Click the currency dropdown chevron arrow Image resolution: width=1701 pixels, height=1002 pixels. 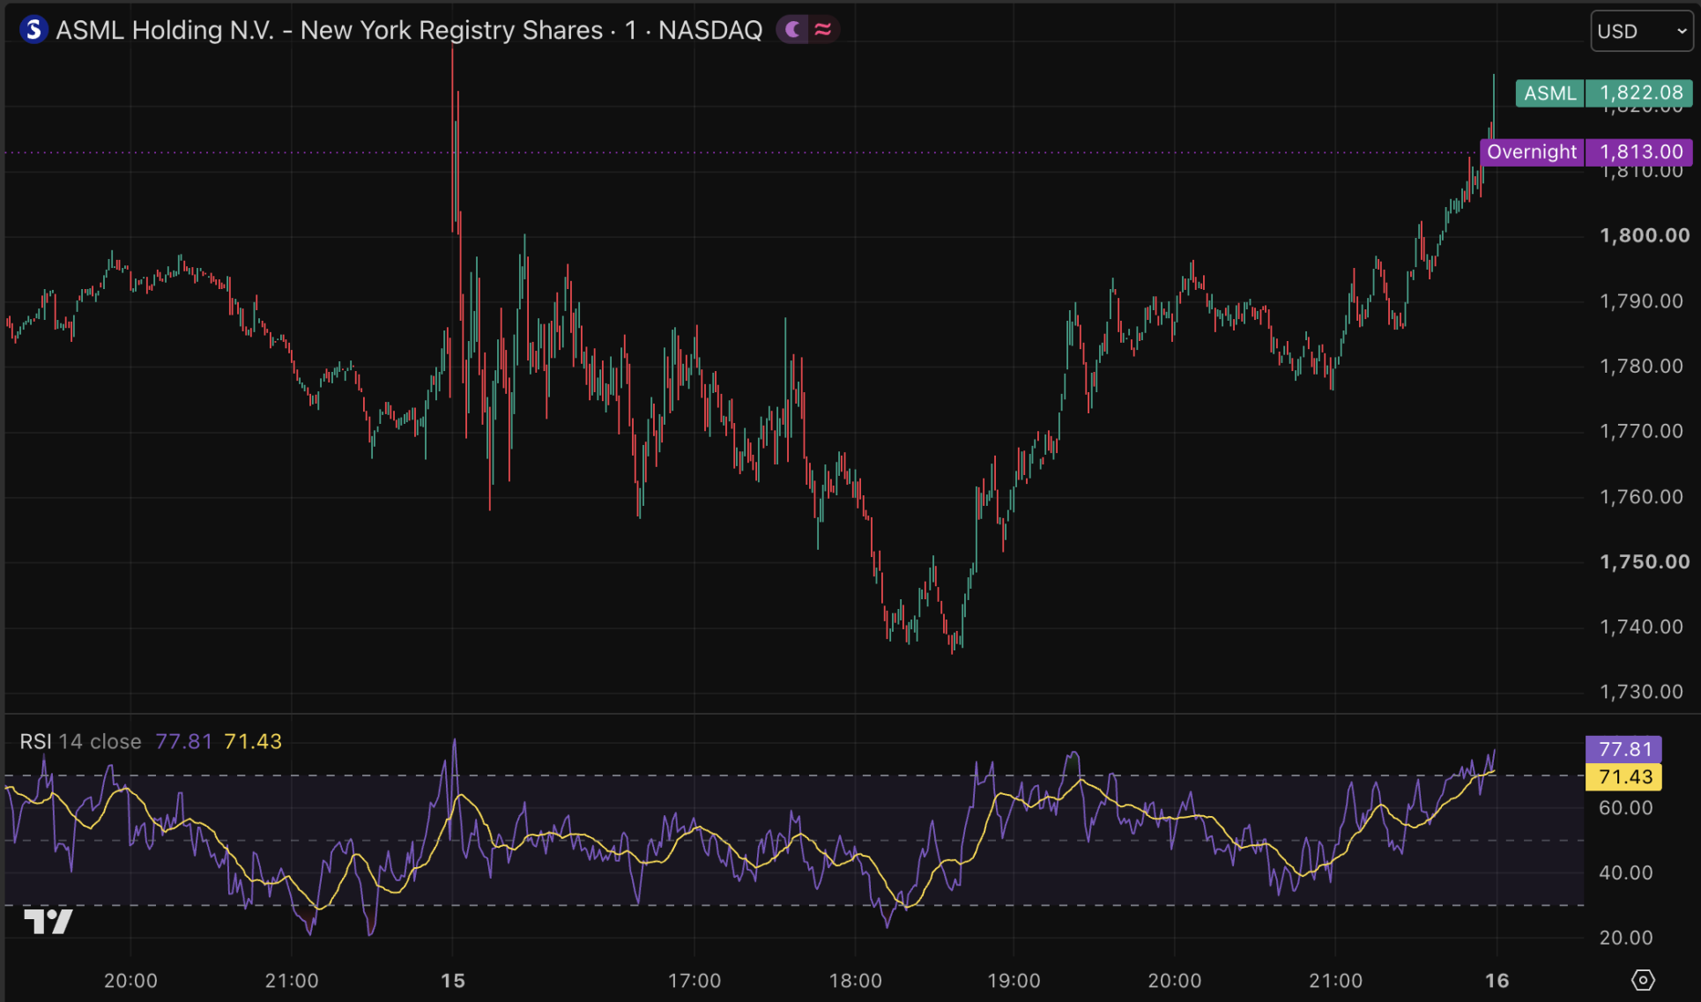(1681, 31)
